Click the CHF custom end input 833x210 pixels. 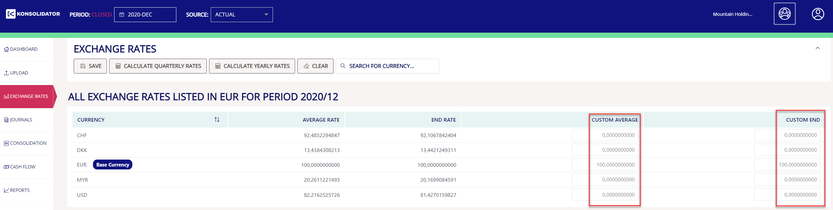(787, 135)
